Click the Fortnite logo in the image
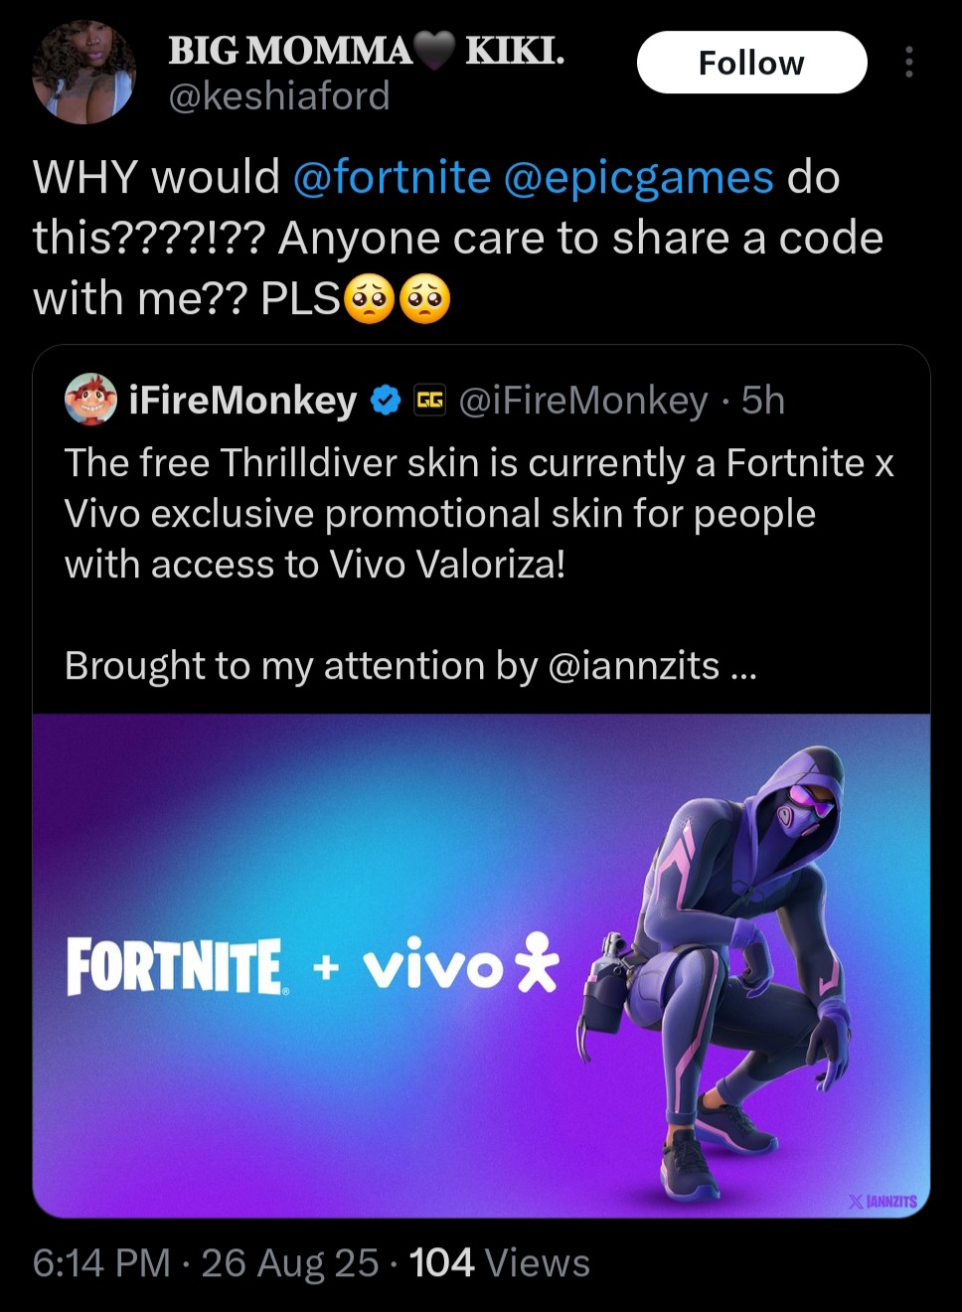 (176, 966)
